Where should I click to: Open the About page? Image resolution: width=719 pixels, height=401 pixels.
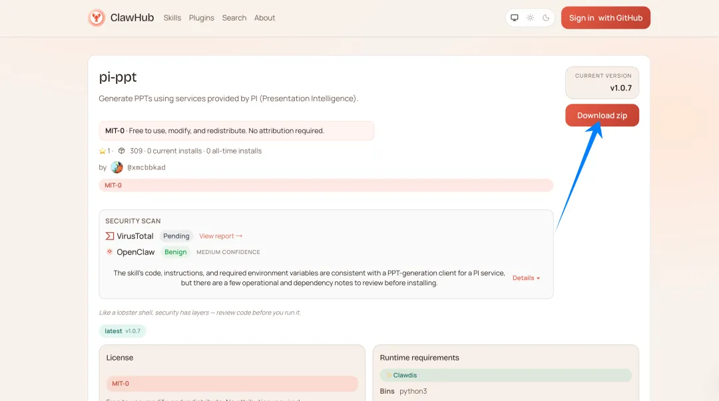coord(264,18)
